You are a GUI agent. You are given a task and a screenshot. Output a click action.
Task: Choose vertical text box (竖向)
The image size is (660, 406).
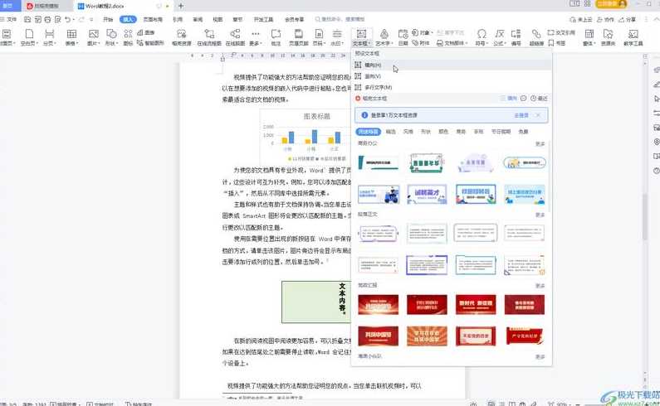452,76
